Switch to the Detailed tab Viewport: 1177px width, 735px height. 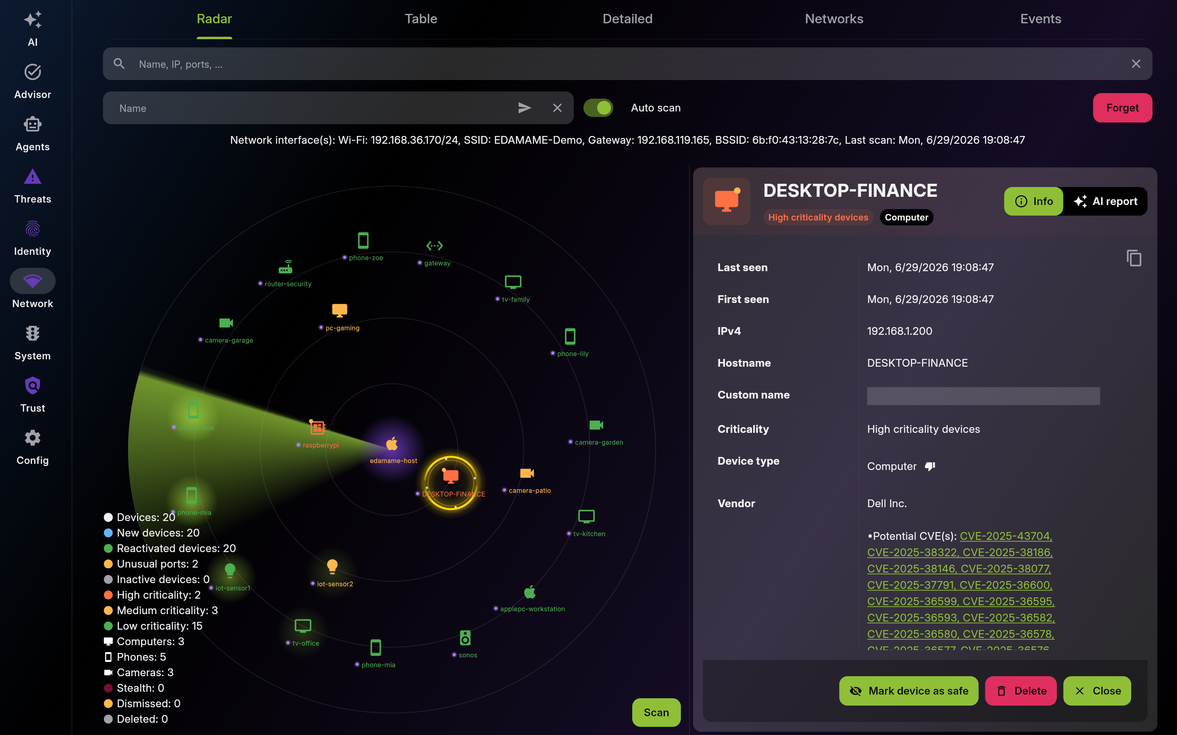tap(627, 19)
